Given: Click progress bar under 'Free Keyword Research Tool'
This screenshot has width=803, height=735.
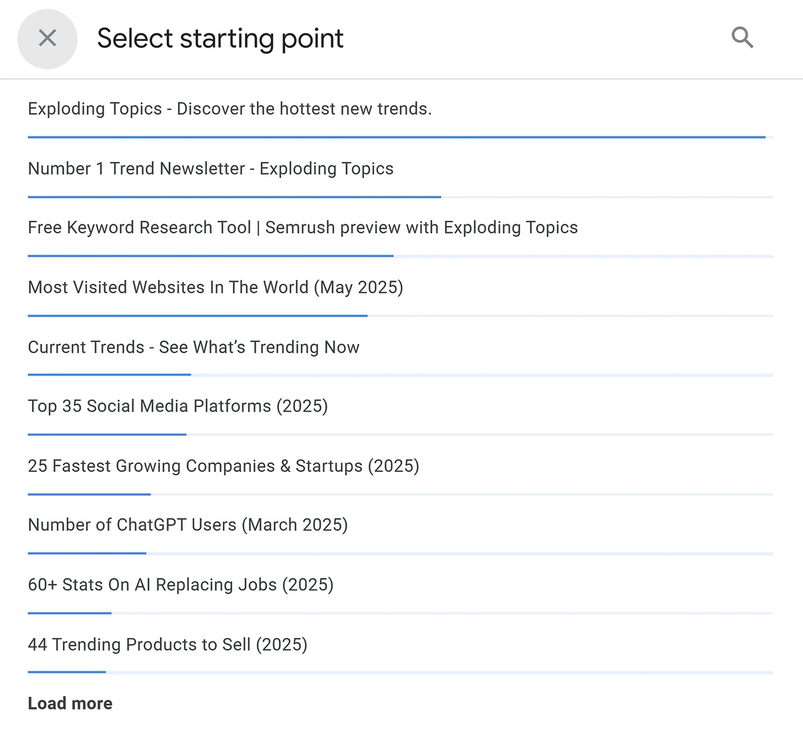Looking at the screenshot, I should tap(400, 256).
